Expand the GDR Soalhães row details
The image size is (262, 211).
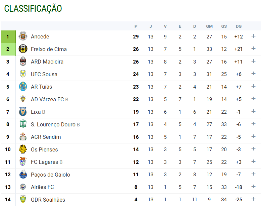tap(253, 199)
